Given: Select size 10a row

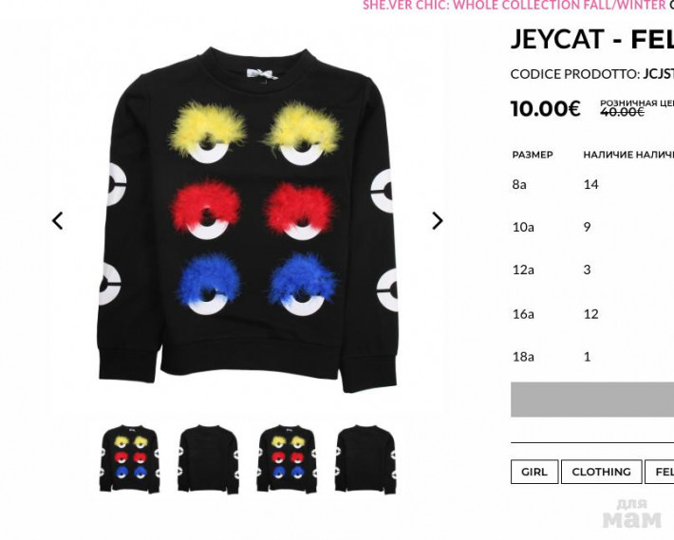Looking at the screenshot, I should pos(592,227).
